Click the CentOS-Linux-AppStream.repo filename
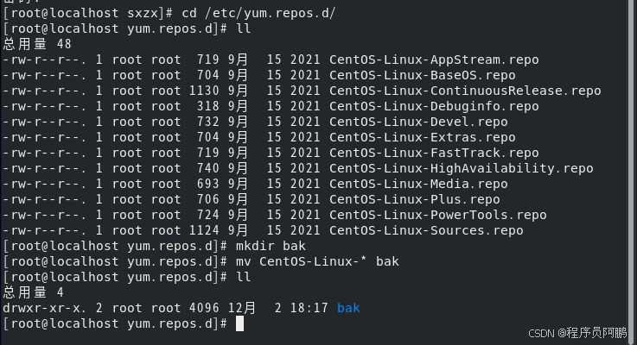 click(434, 60)
